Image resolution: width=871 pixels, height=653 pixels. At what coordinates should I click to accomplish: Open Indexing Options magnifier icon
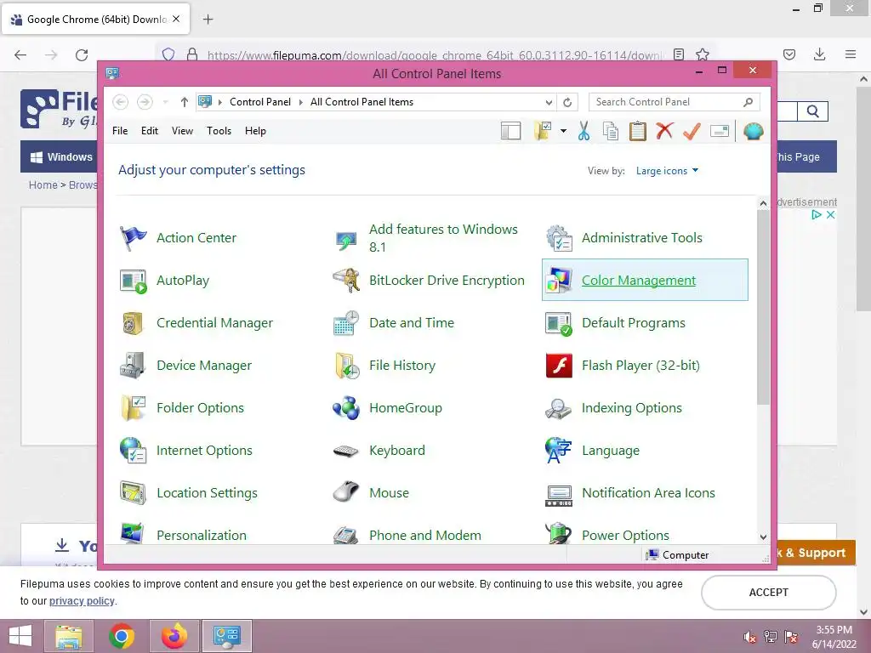559,408
